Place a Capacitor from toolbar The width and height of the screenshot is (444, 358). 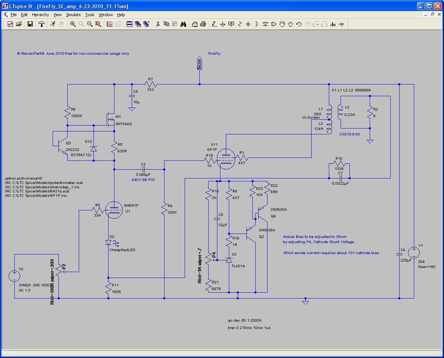[248, 24]
